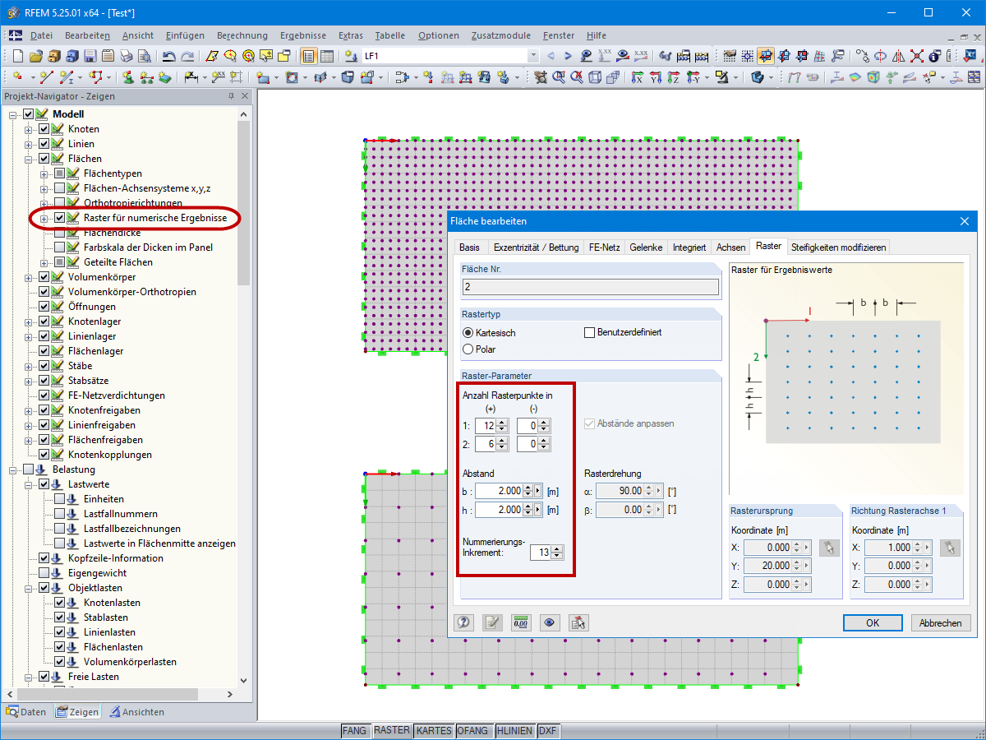This screenshot has height=740, width=986.
Task: Pick raster axis direction with cursor icon
Action: (x=950, y=548)
